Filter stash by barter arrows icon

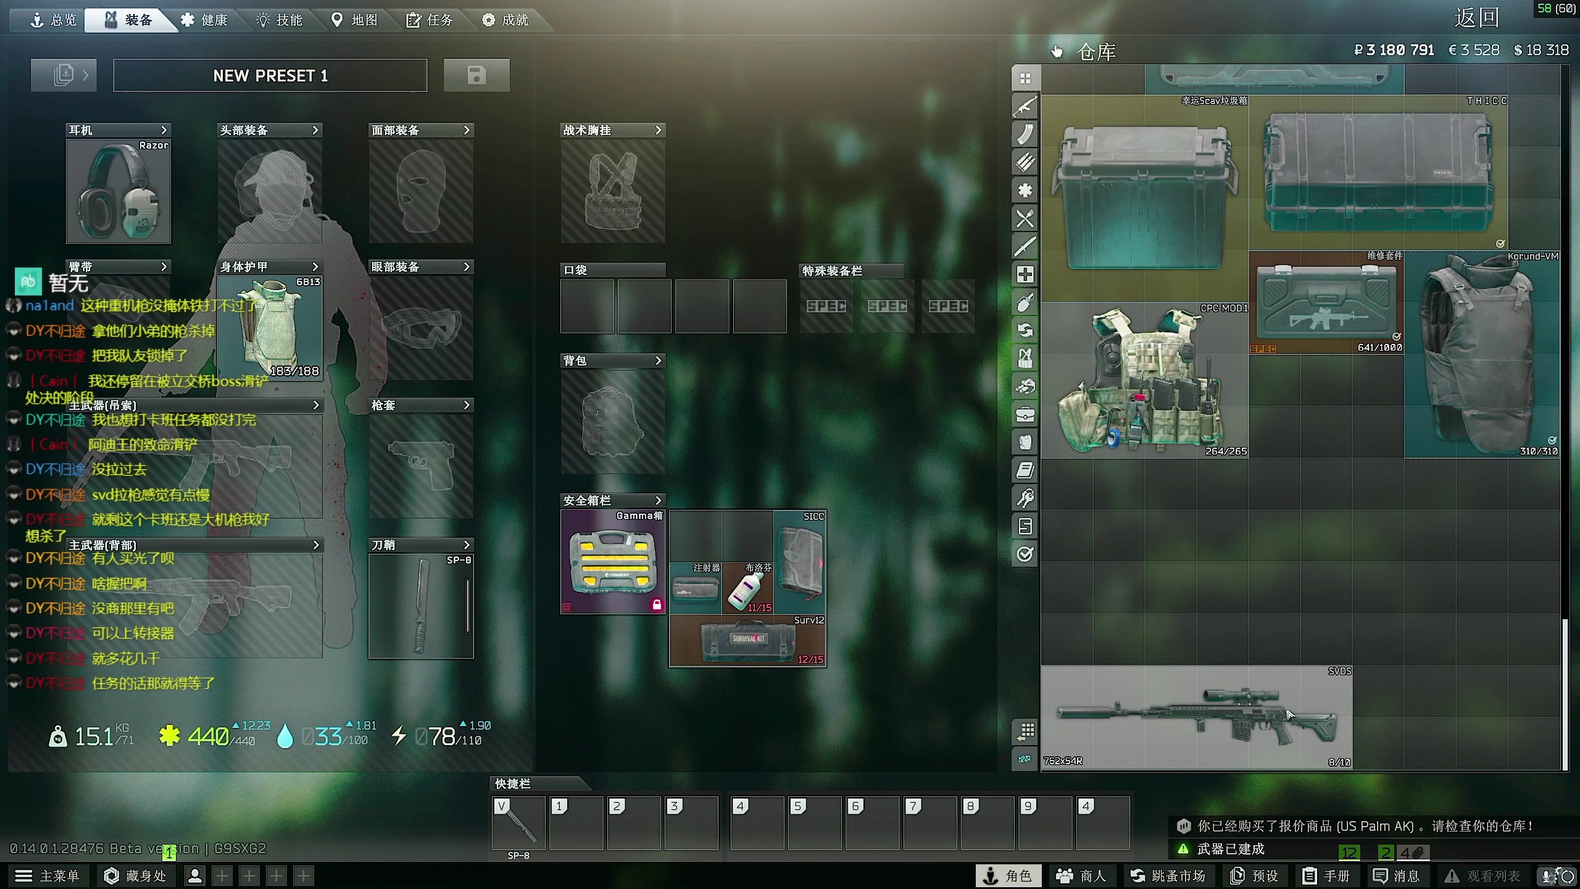click(x=1025, y=330)
